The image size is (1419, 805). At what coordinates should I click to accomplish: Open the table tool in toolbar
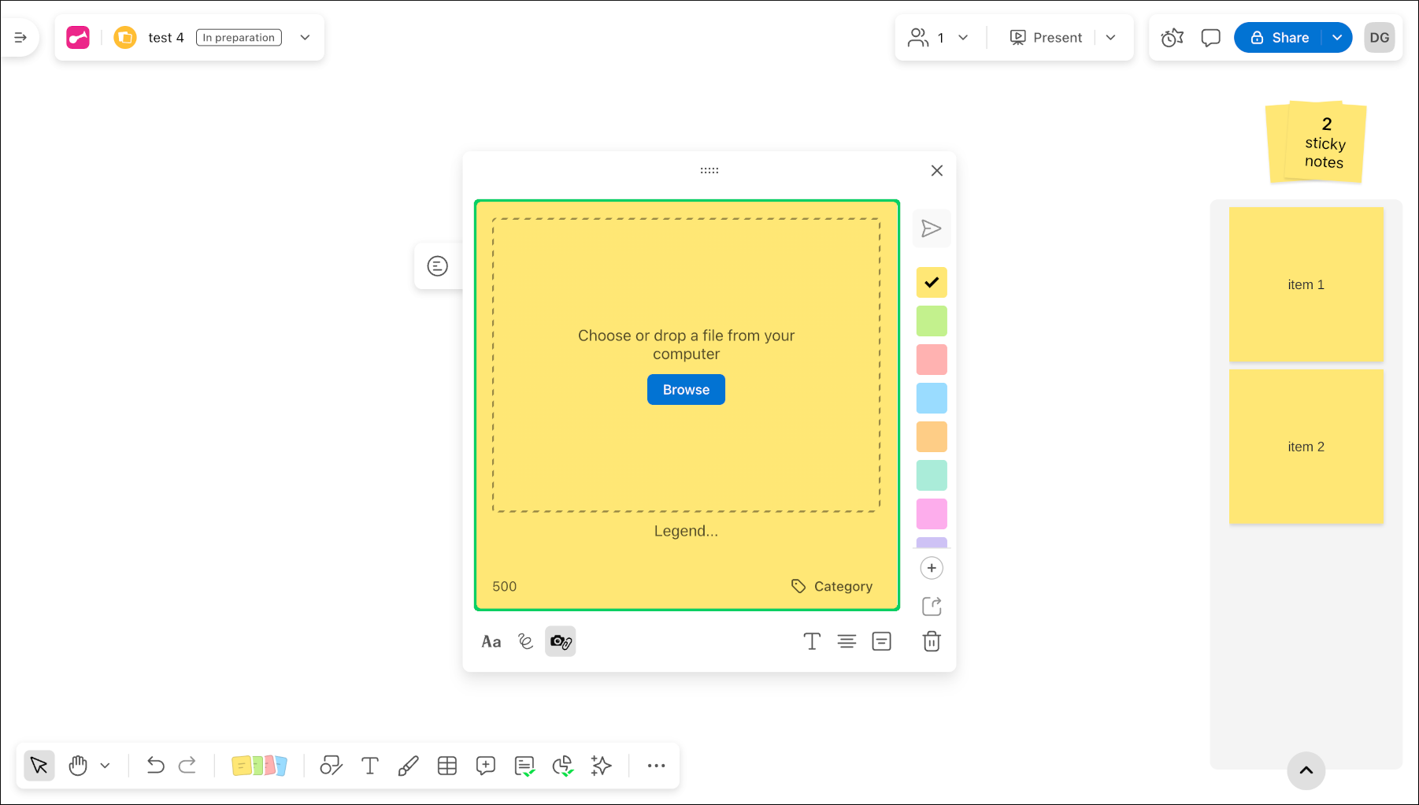point(447,766)
